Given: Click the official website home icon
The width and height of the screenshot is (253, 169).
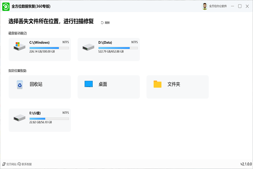Looking at the screenshot, I should [x=4, y=164].
